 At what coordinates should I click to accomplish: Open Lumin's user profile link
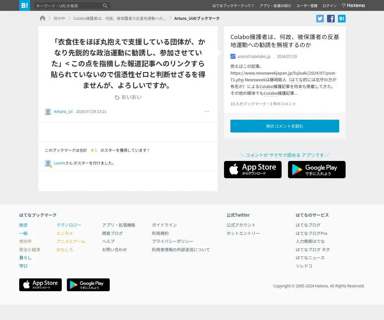click(59, 163)
